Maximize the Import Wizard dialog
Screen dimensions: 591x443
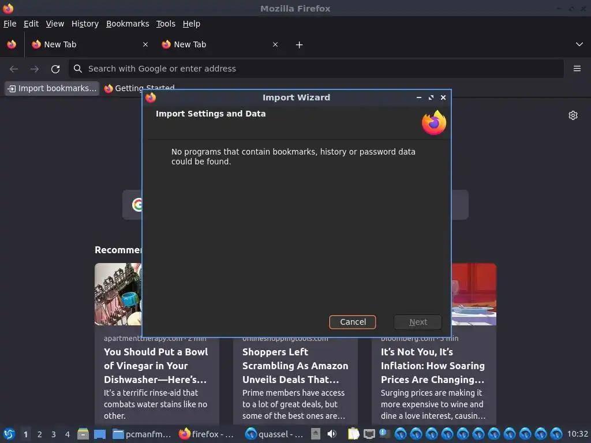click(x=431, y=97)
